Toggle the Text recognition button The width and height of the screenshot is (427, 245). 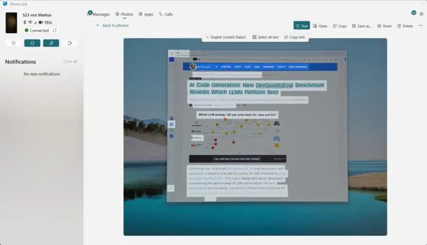pos(301,26)
